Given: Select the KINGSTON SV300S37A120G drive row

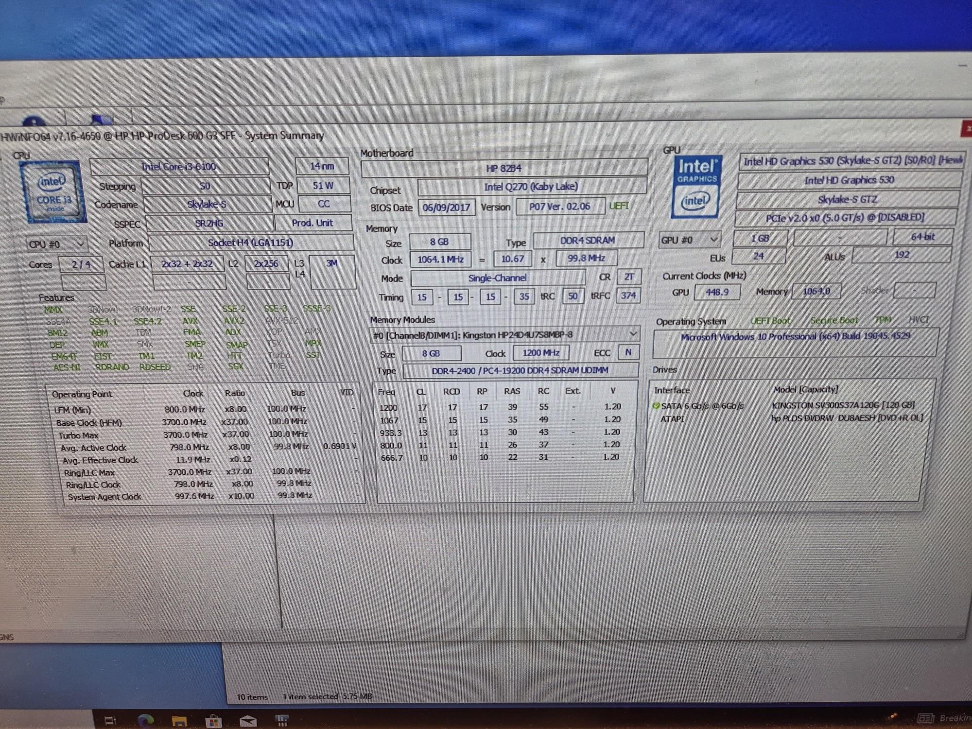Looking at the screenshot, I should (x=787, y=405).
